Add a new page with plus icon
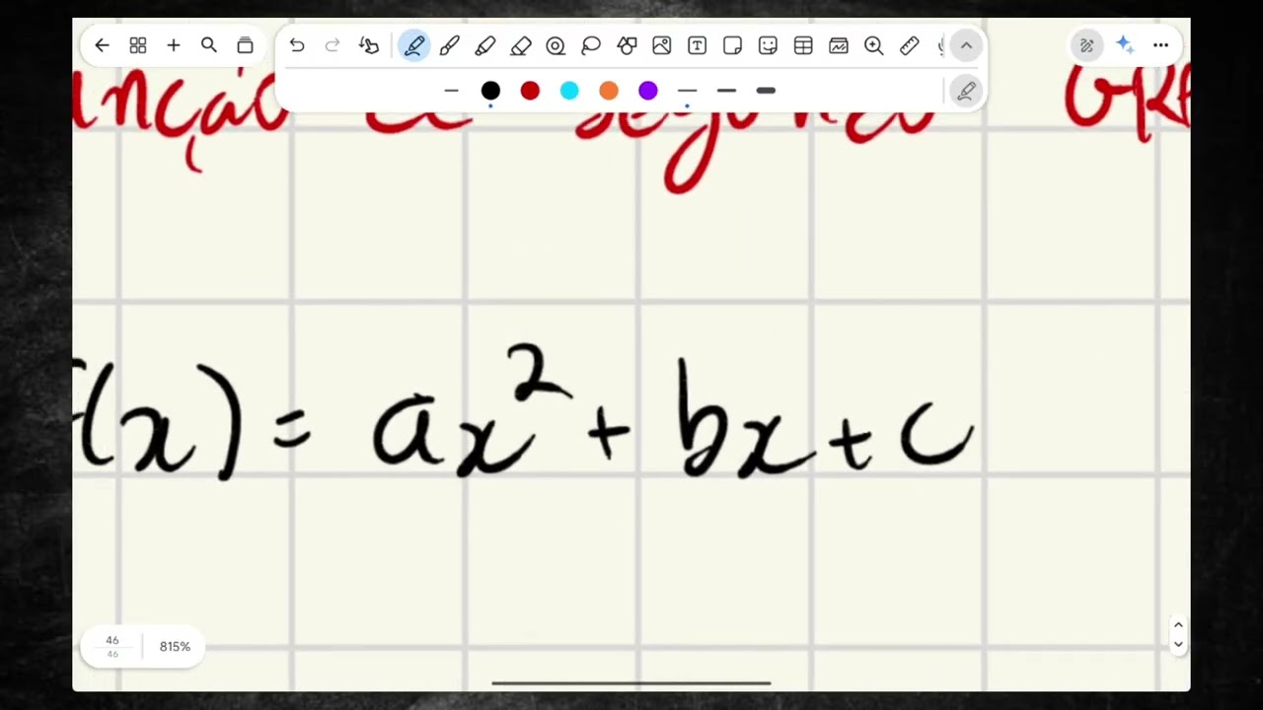The height and width of the screenshot is (710, 1263). pos(174,45)
